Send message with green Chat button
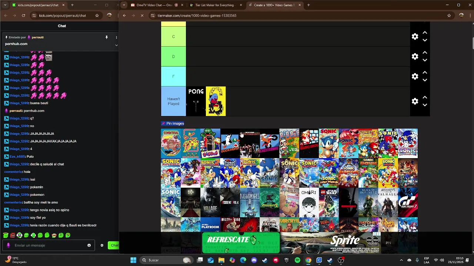Screen dimensions: 474x266 pyautogui.click(x=113, y=245)
